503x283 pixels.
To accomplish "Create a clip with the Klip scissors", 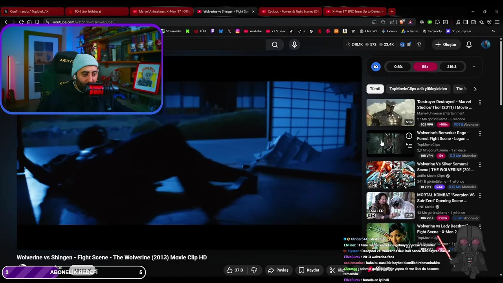I will [x=337, y=270].
